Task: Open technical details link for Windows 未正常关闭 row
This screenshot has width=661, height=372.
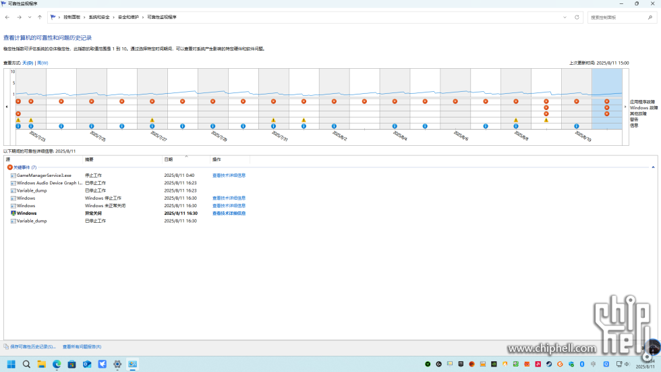Action: click(x=229, y=206)
